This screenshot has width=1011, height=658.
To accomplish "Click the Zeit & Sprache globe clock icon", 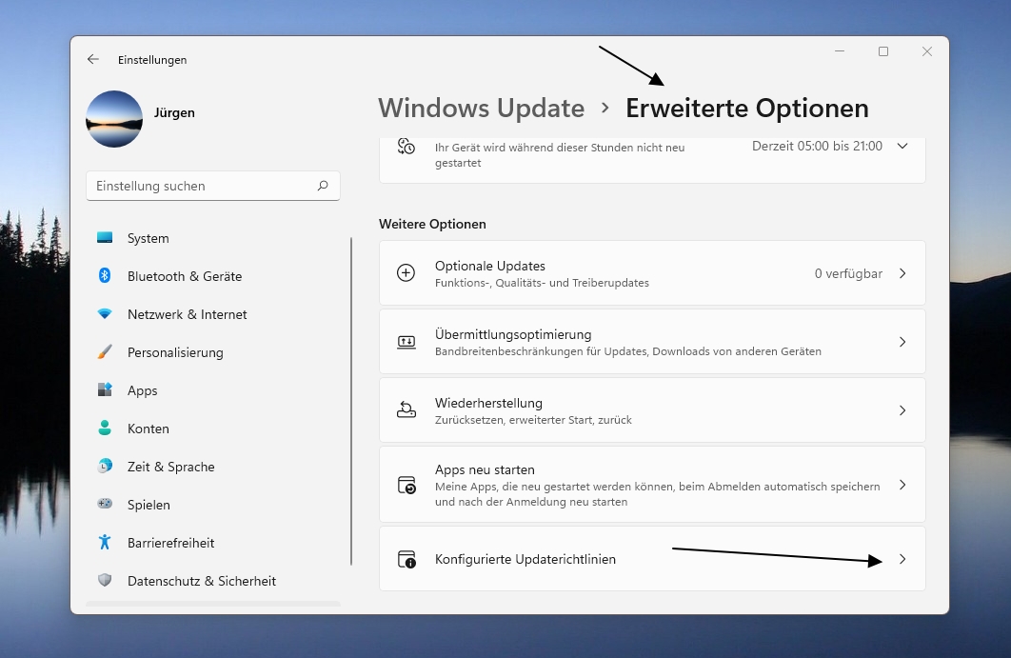I will pos(105,467).
